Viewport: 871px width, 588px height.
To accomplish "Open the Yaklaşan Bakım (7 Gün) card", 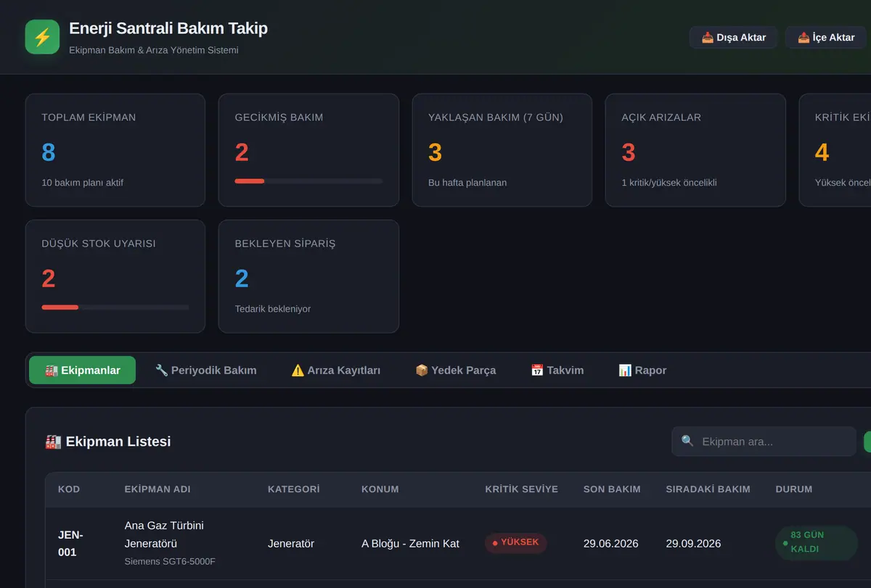I will coord(502,150).
